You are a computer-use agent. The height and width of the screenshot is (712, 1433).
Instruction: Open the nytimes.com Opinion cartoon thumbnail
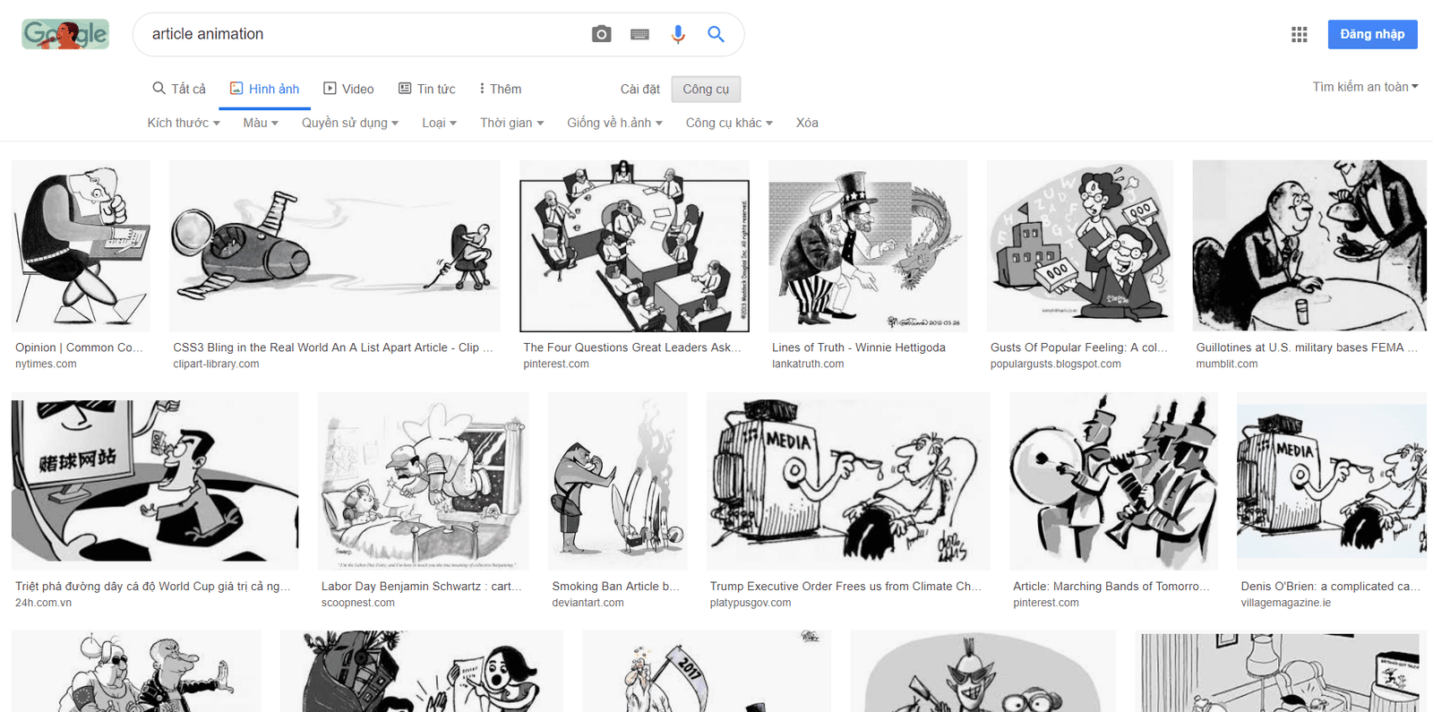[81, 246]
